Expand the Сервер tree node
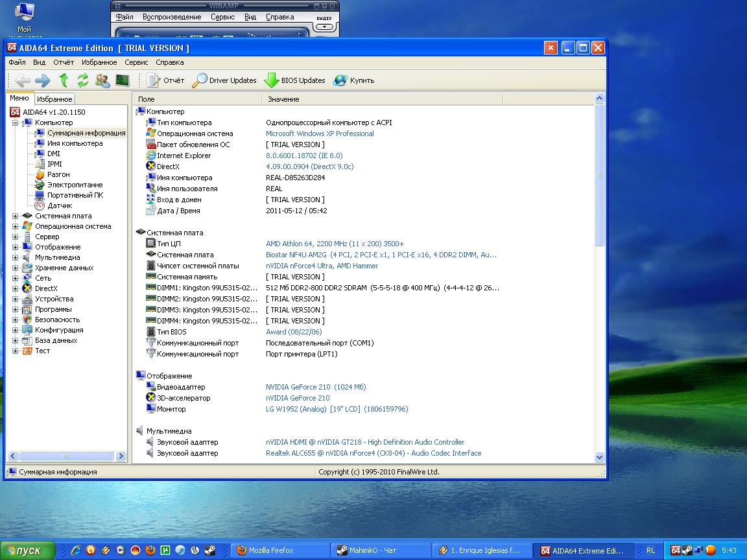 [16, 237]
